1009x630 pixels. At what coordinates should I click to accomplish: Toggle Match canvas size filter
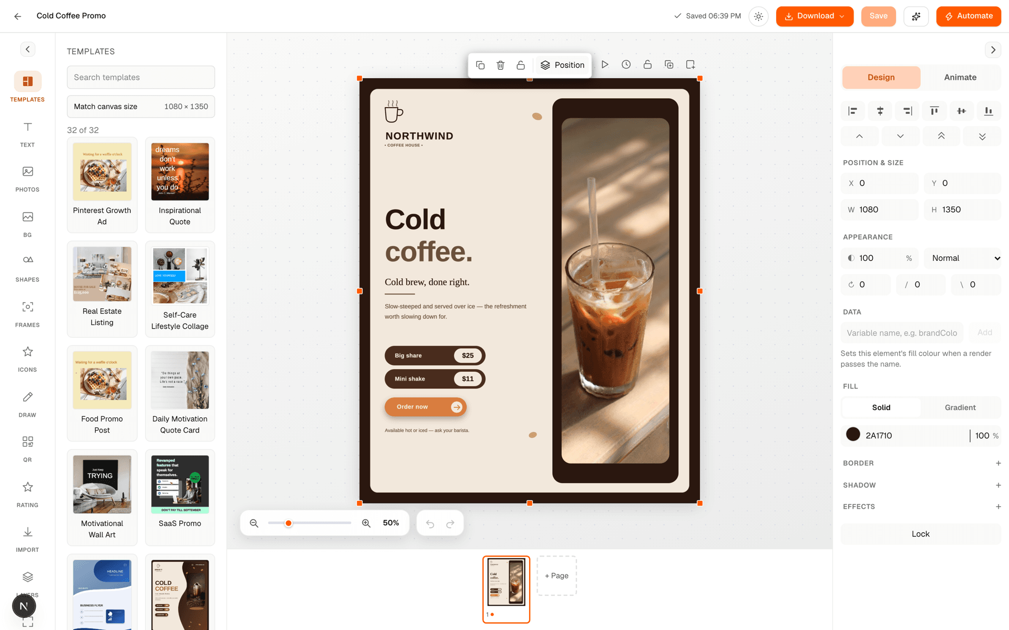click(141, 107)
